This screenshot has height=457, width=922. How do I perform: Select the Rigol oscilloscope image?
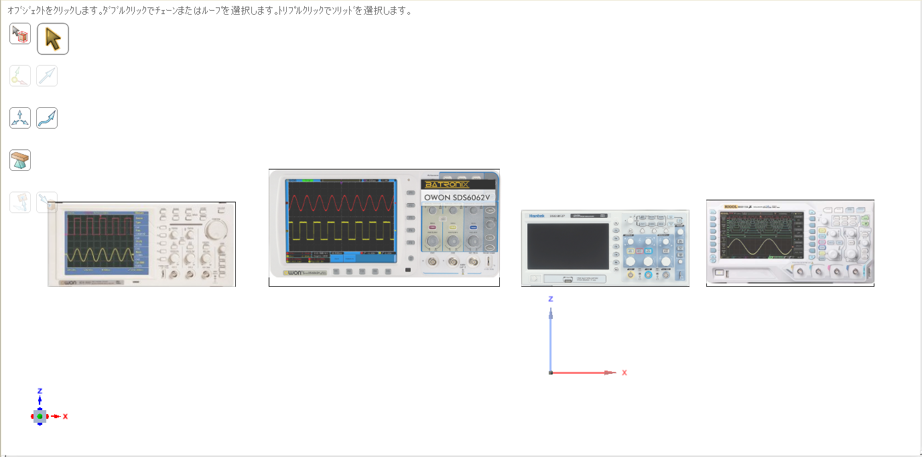tap(790, 243)
